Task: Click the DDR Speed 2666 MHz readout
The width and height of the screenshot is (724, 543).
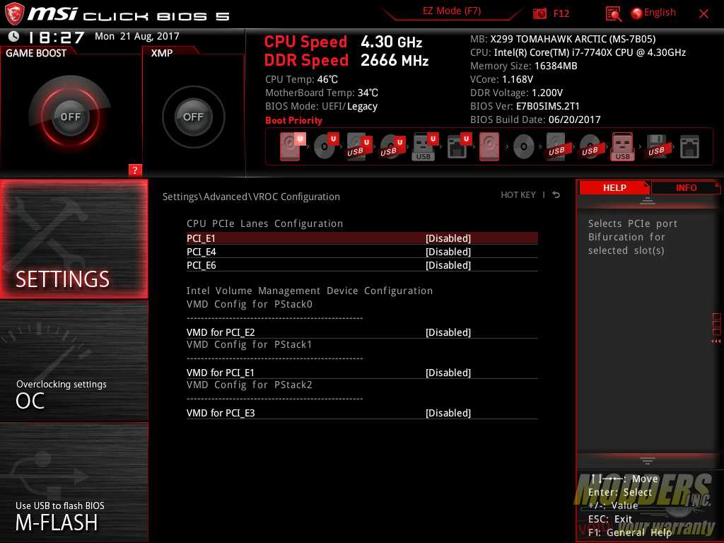Action: [x=346, y=60]
